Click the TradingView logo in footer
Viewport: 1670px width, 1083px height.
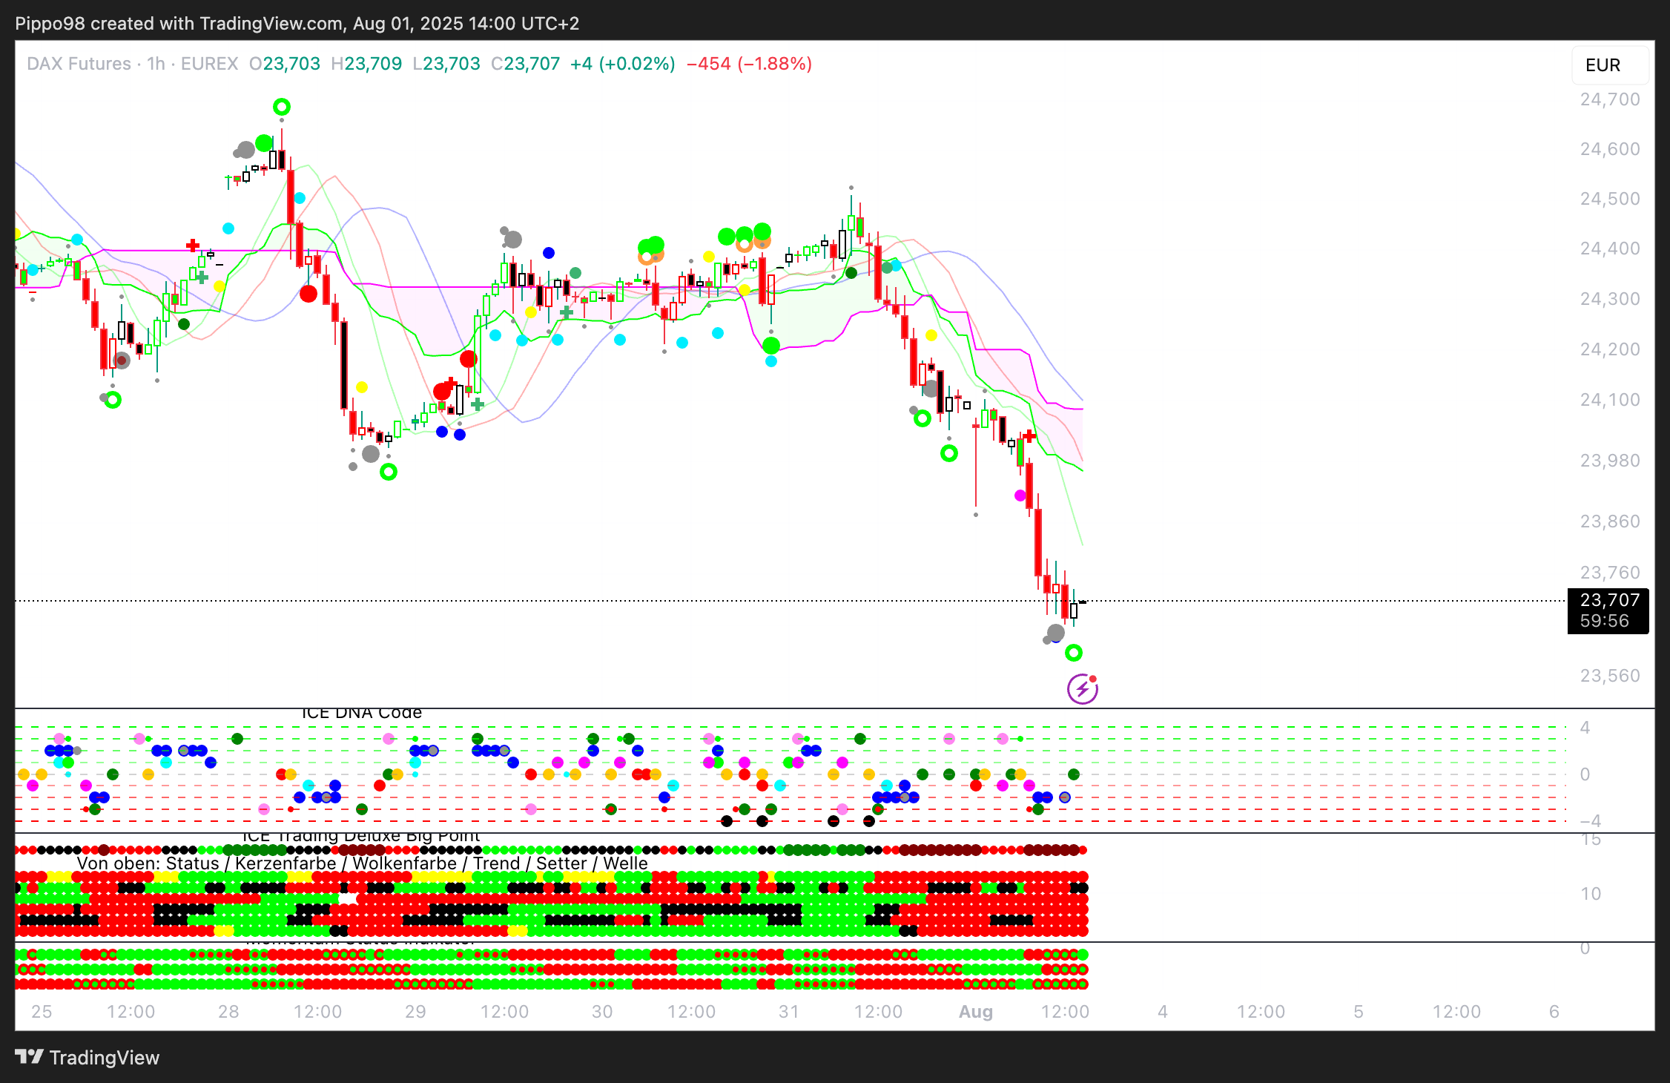88,1057
